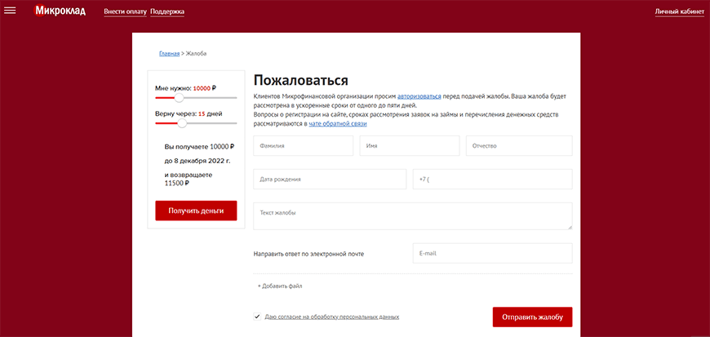Click + Добавить файл to attach
Viewport: 710px width, 337px height.
(280, 286)
